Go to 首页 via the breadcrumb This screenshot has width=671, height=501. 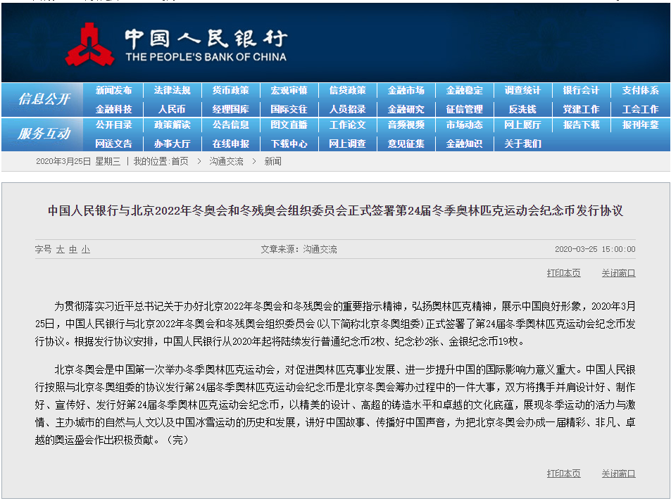pos(180,161)
